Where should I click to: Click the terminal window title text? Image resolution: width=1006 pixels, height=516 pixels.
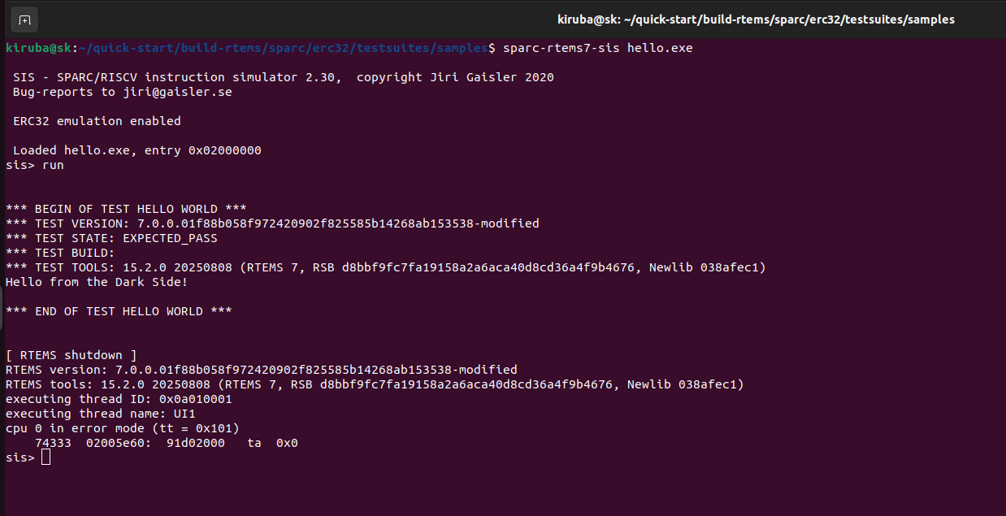(x=756, y=20)
